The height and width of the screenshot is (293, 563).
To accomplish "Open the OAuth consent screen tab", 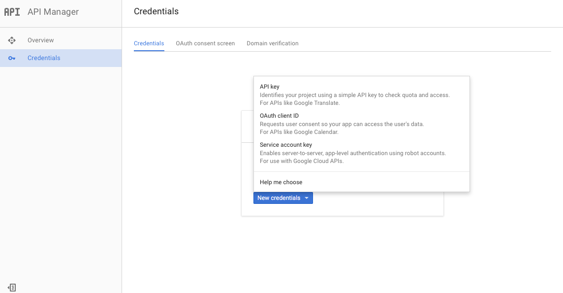I will (x=205, y=43).
